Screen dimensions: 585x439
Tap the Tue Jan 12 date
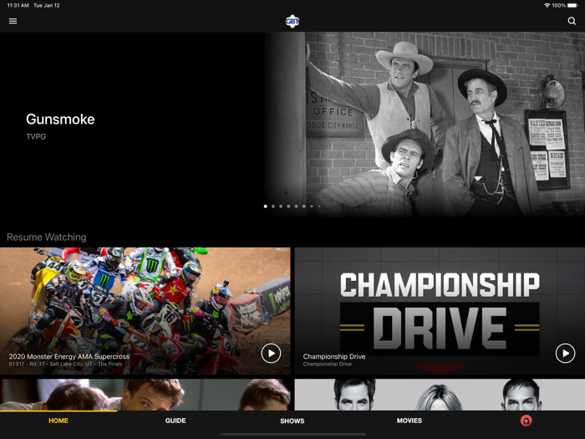click(47, 5)
